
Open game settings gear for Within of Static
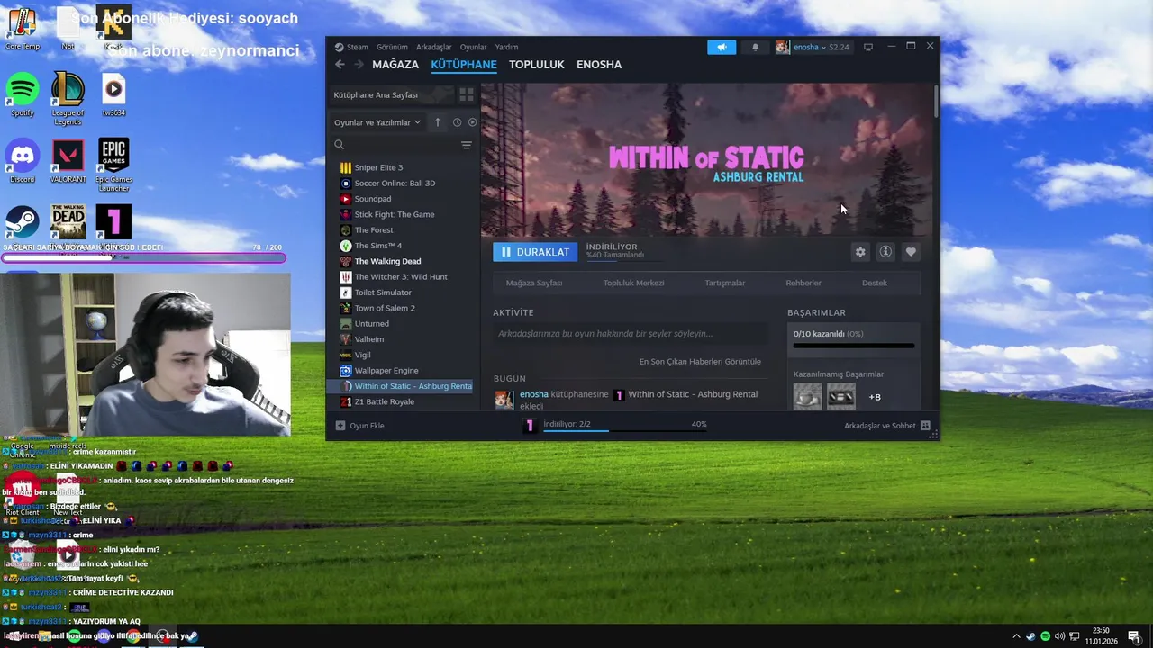[x=860, y=252]
